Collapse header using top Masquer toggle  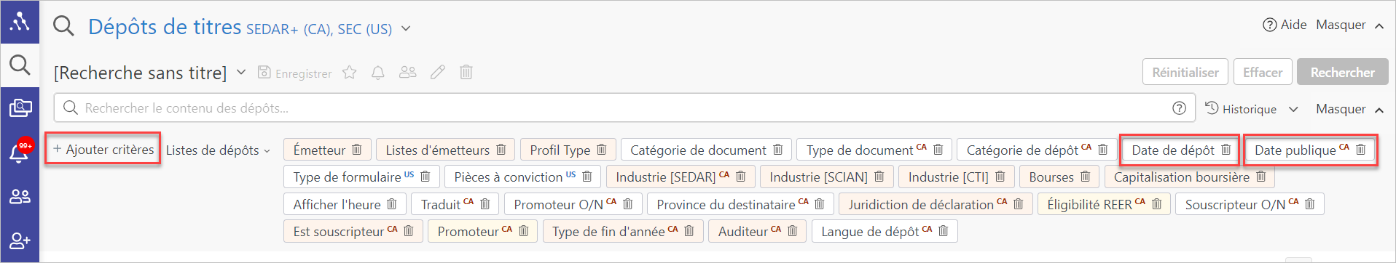click(1349, 25)
